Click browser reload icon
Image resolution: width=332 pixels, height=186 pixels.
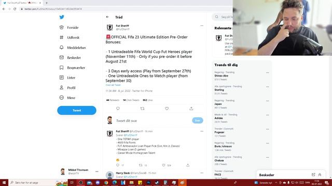(x=15, y=9)
